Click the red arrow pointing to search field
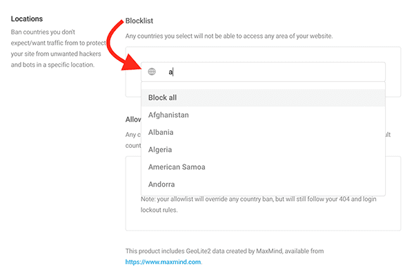 pos(121,46)
